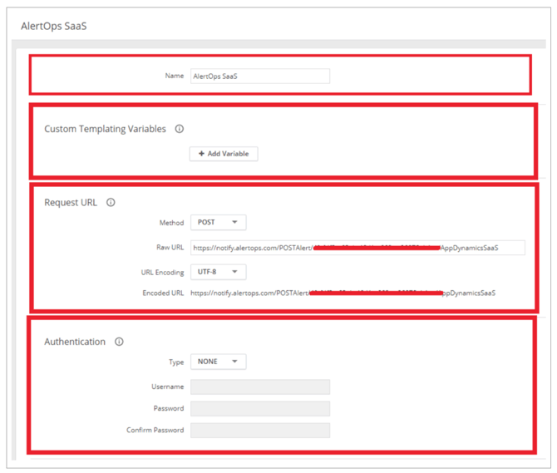Viewport: 557px width, 473px height.
Task: Click the Request URL heading
Action: tap(71, 202)
